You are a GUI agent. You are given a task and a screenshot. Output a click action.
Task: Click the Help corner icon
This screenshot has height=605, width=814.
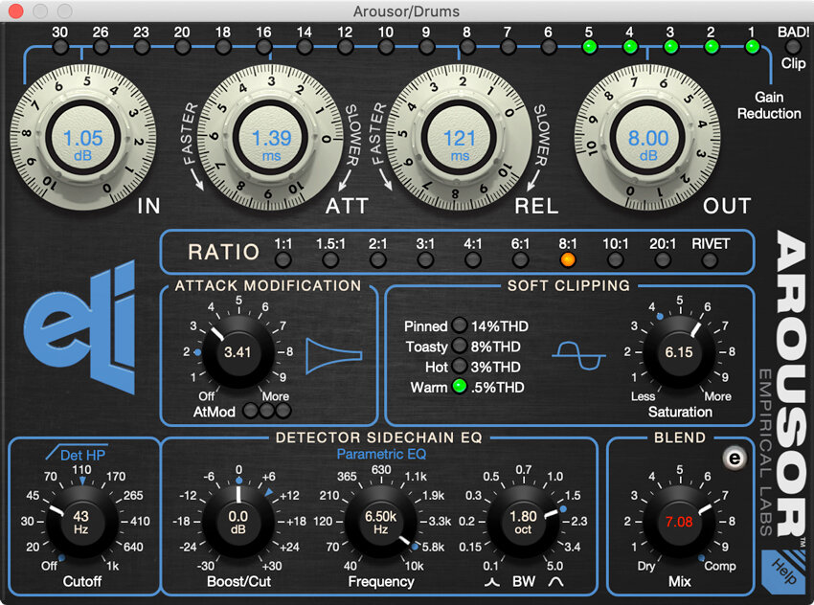[x=784, y=572]
